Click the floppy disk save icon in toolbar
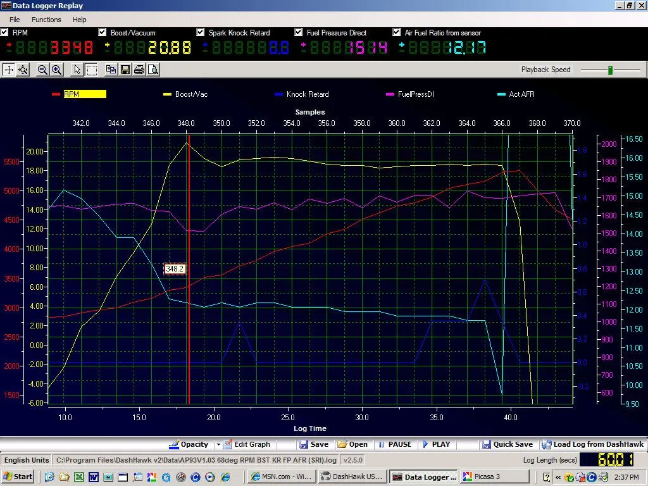 click(125, 70)
